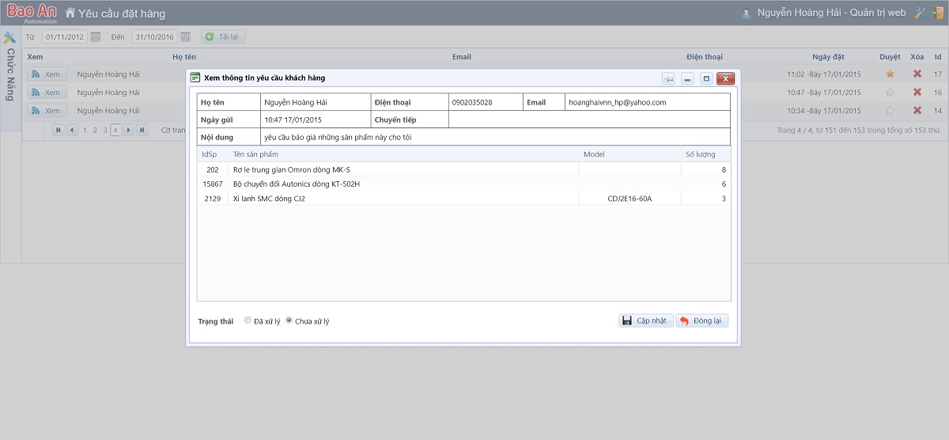Select the Xi lanh SMC dòng CJ2 row
The height and width of the screenshot is (440, 949).
tap(403, 199)
